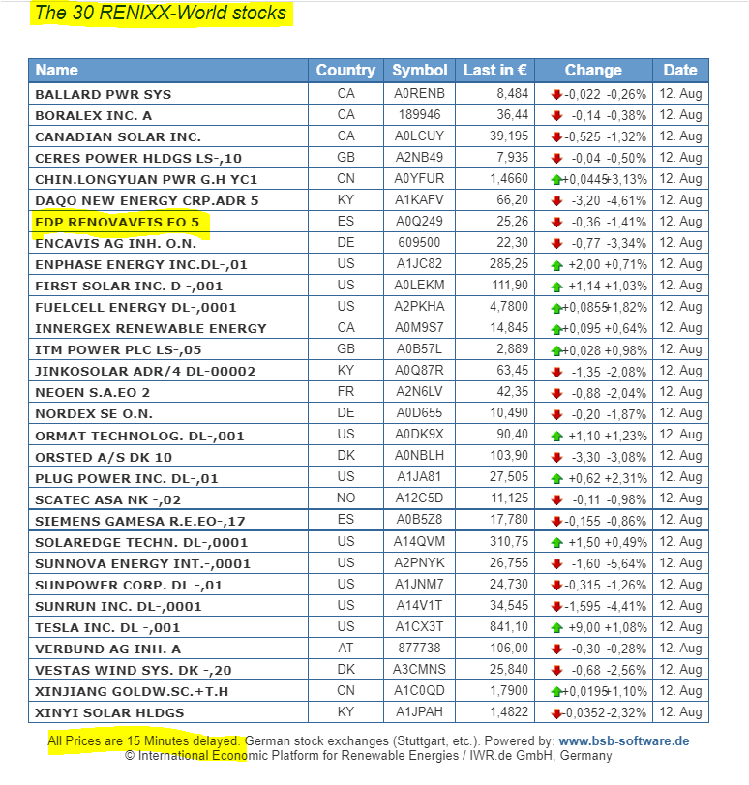Click the red down arrow in Neoen row
This screenshot has width=749, height=785.
click(x=556, y=393)
